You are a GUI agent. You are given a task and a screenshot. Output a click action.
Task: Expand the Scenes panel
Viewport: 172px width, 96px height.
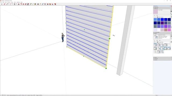[x=162, y=60]
